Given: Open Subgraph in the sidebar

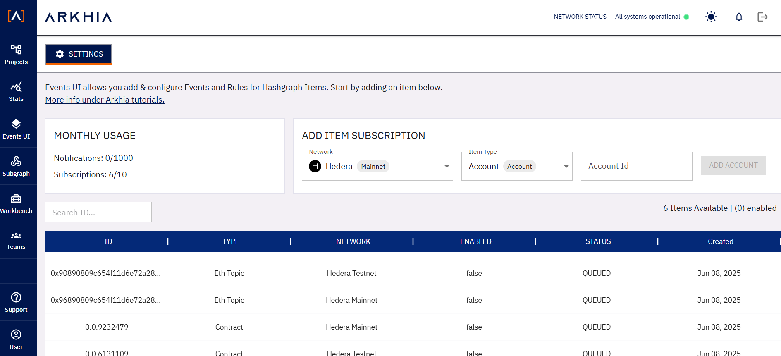Looking at the screenshot, I should tap(16, 166).
